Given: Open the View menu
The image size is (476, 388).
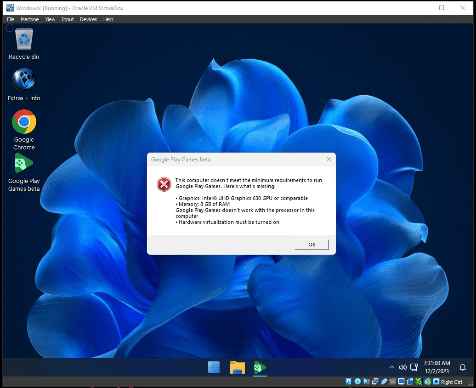Looking at the screenshot, I should point(50,19).
